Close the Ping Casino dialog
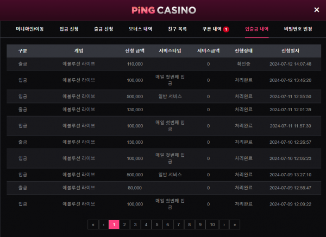326x237 pixels. 316,10
